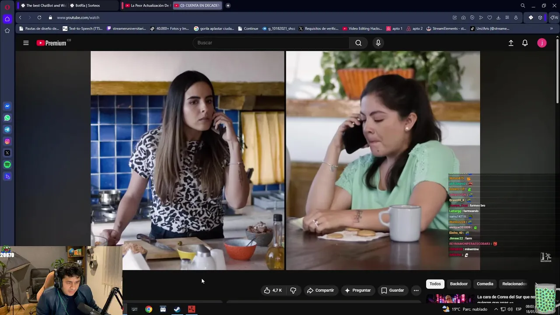Image resolution: width=560 pixels, height=315 pixels.
Task: Open YouTube notifications bell
Action: (x=525, y=43)
